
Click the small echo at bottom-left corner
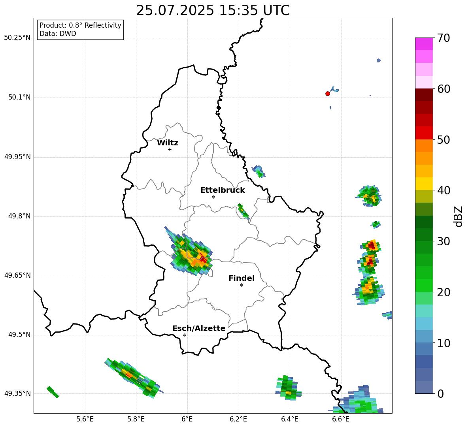(x=53, y=392)
